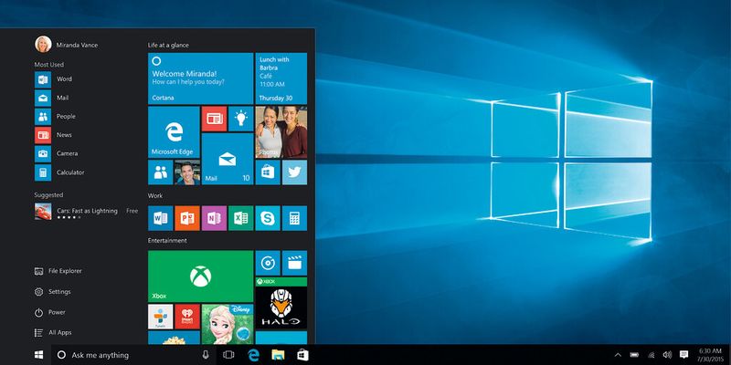Open the lightbulb Tips tile
Viewport: 731px width, 365px height.
coord(241,119)
